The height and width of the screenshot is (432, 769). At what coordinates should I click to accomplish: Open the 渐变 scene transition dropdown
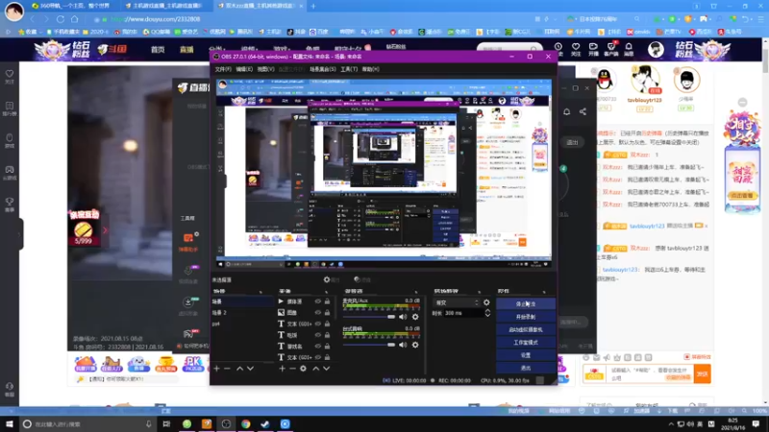pos(457,302)
